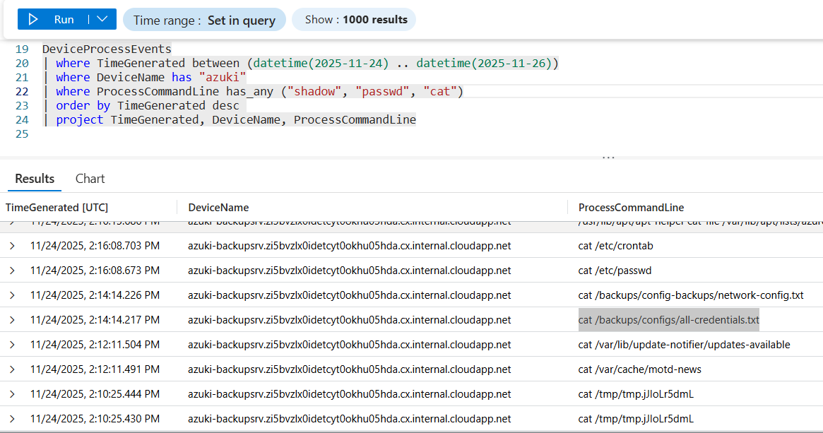Viewport: 823px width, 433px height.
Task: Select the cat /var/cache/motd-news cell
Action: 640,369
